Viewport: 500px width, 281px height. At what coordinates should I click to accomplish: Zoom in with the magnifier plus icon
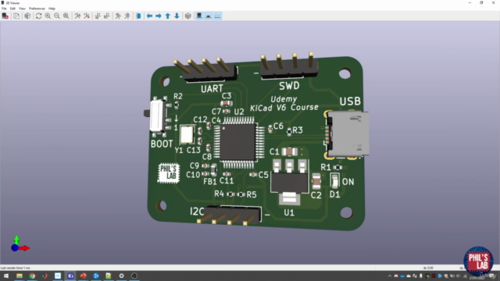tap(48, 16)
